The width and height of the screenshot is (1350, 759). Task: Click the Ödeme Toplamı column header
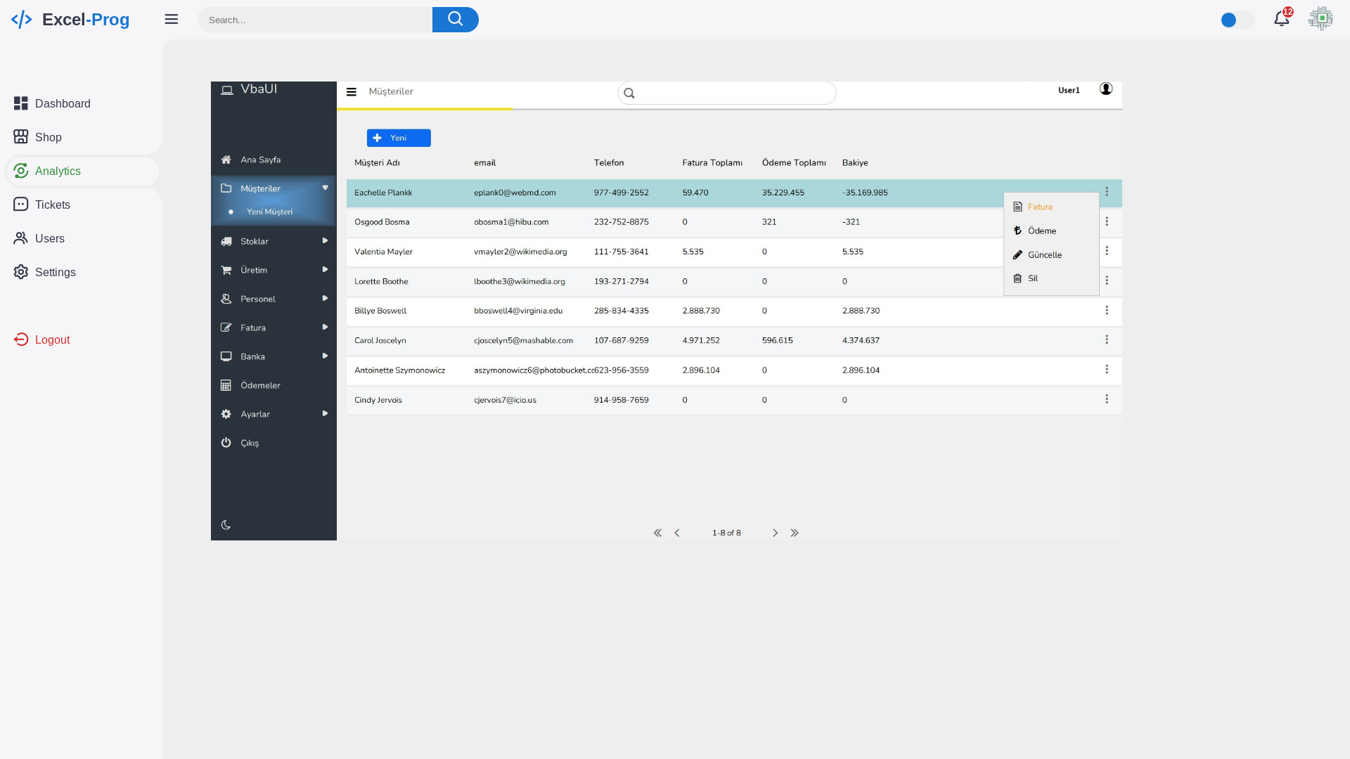tap(794, 162)
